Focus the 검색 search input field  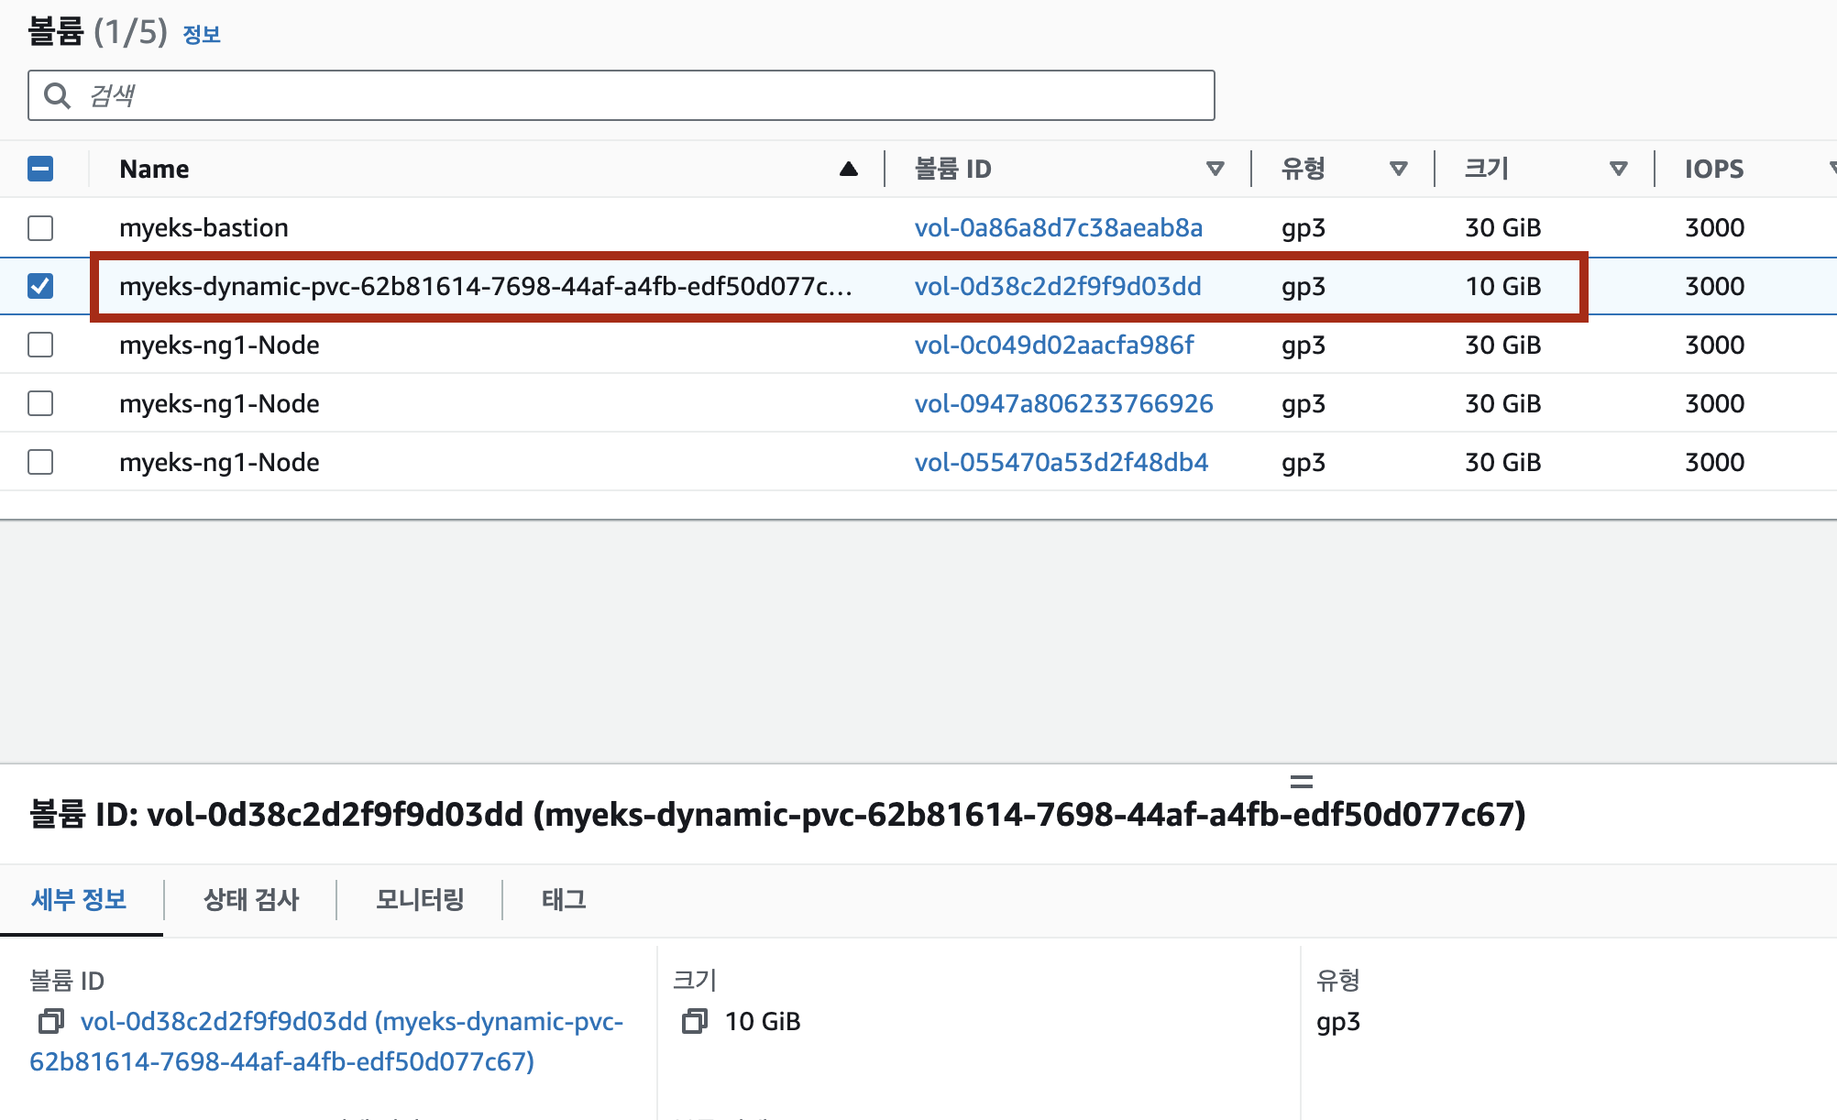click(642, 95)
